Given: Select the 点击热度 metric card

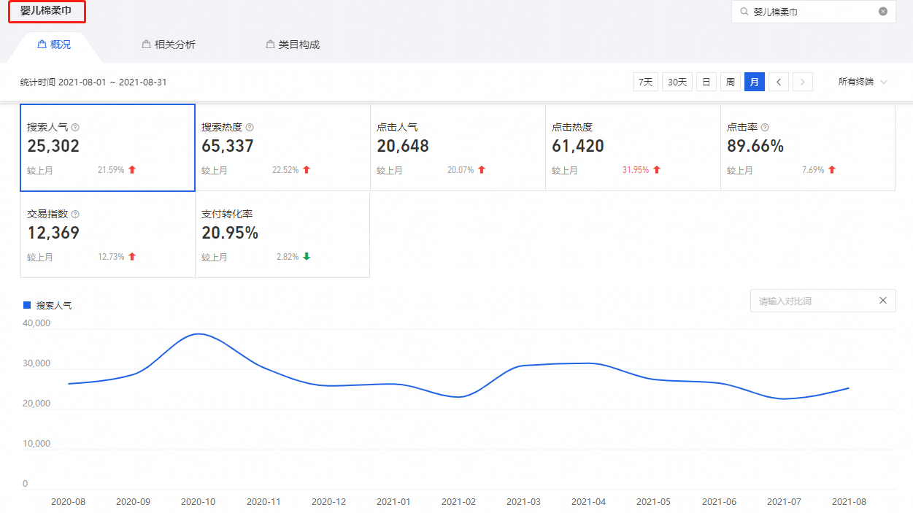Looking at the screenshot, I should (633, 148).
